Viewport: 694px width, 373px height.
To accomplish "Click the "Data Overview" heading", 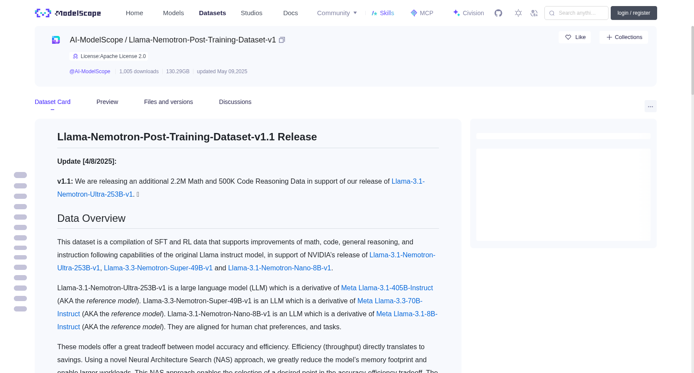I will pyautogui.click(x=92, y=218).
